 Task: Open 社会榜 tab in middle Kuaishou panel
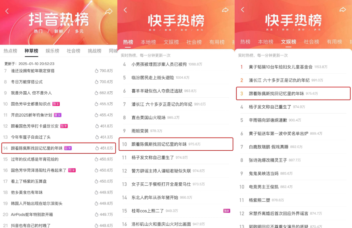(x=194, y=42)
